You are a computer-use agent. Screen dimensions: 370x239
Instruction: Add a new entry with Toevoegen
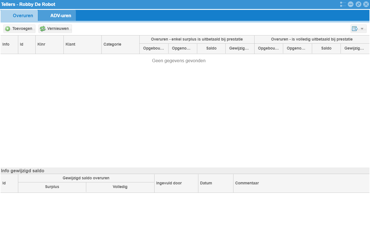tap(19, 29)
